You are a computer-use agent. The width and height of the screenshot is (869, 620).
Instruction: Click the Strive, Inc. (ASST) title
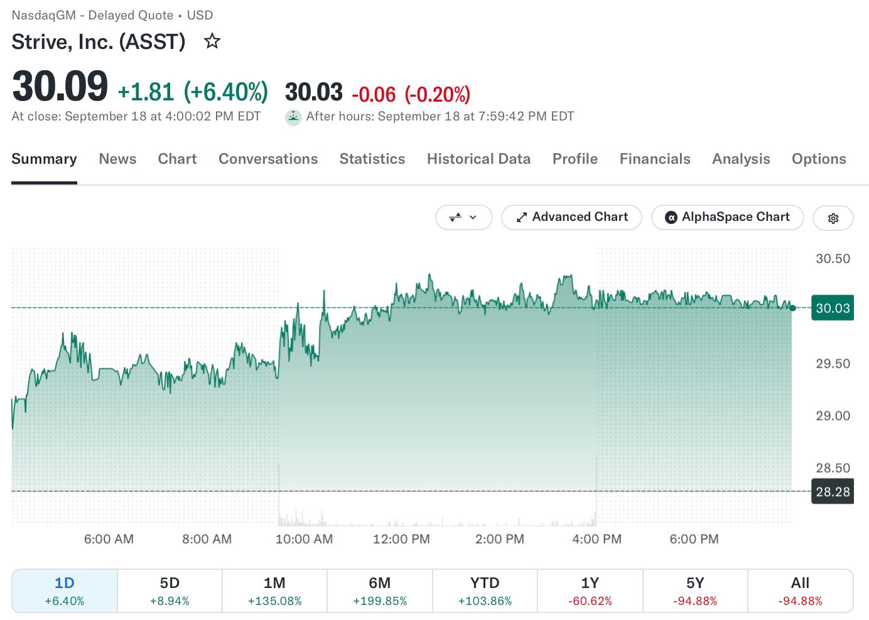[99, 42]
